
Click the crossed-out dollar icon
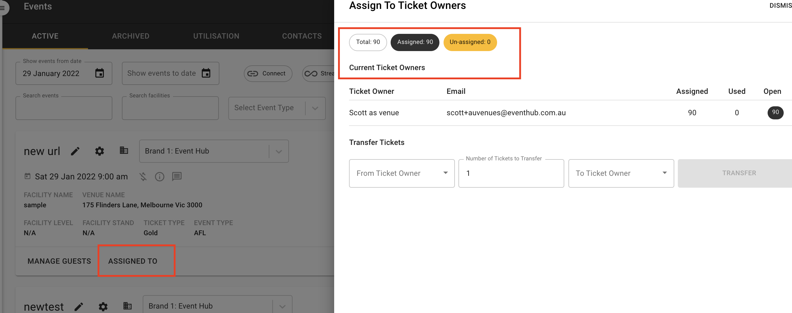click(143, 177)
